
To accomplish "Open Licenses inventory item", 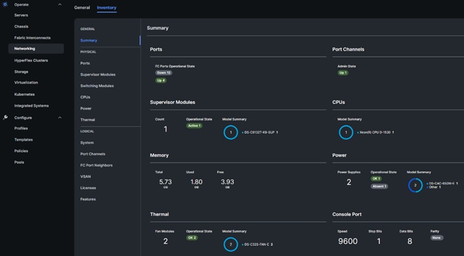I will point(88,188).
